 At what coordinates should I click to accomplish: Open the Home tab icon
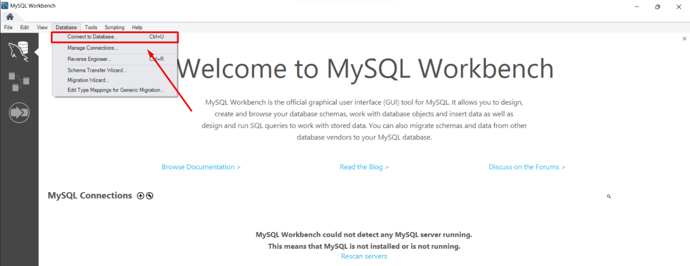click(10, 17)
